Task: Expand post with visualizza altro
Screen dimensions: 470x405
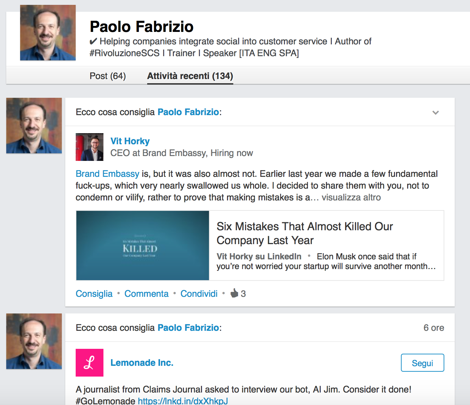Action: point(351,197)
